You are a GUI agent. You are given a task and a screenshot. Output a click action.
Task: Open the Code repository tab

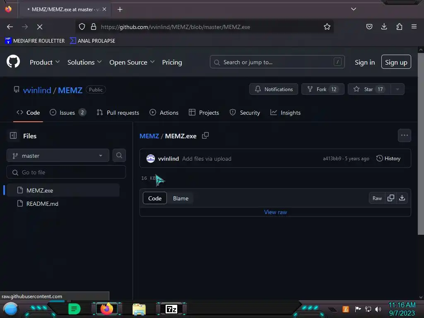click(28, 113)
